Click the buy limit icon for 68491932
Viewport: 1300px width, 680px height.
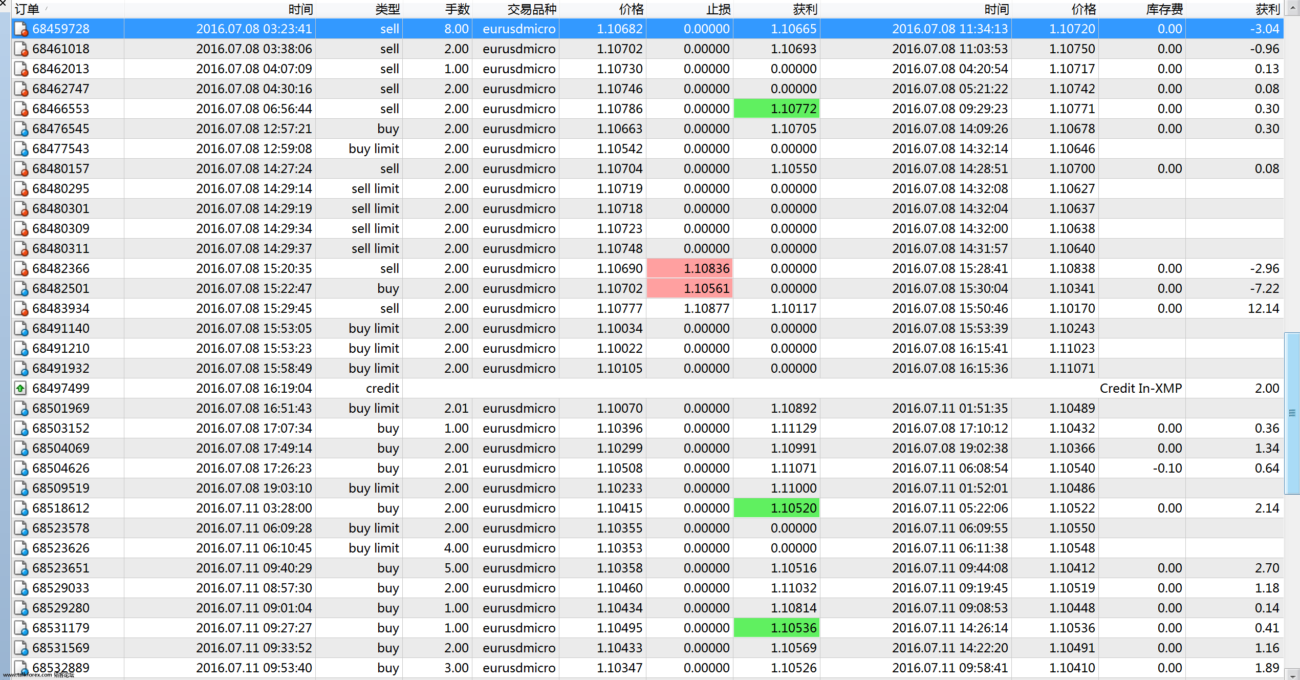pos(21,369)
